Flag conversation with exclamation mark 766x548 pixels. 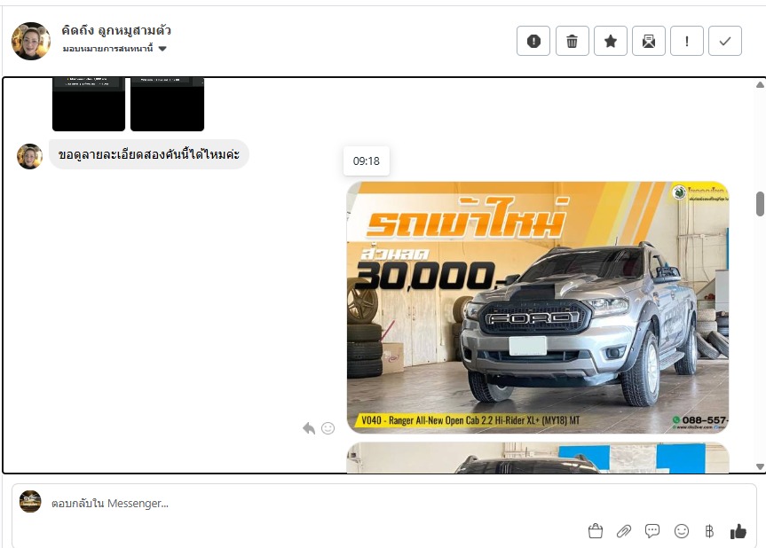(687, 41)
